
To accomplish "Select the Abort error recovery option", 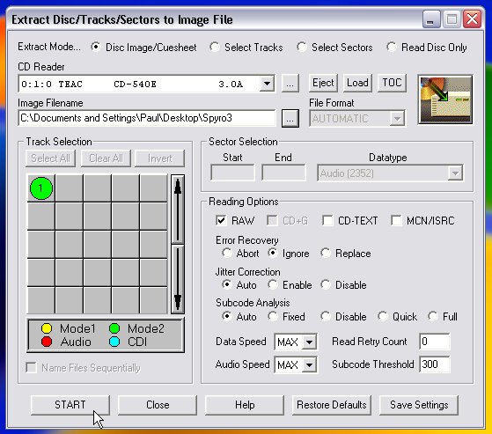I will 226,253.
